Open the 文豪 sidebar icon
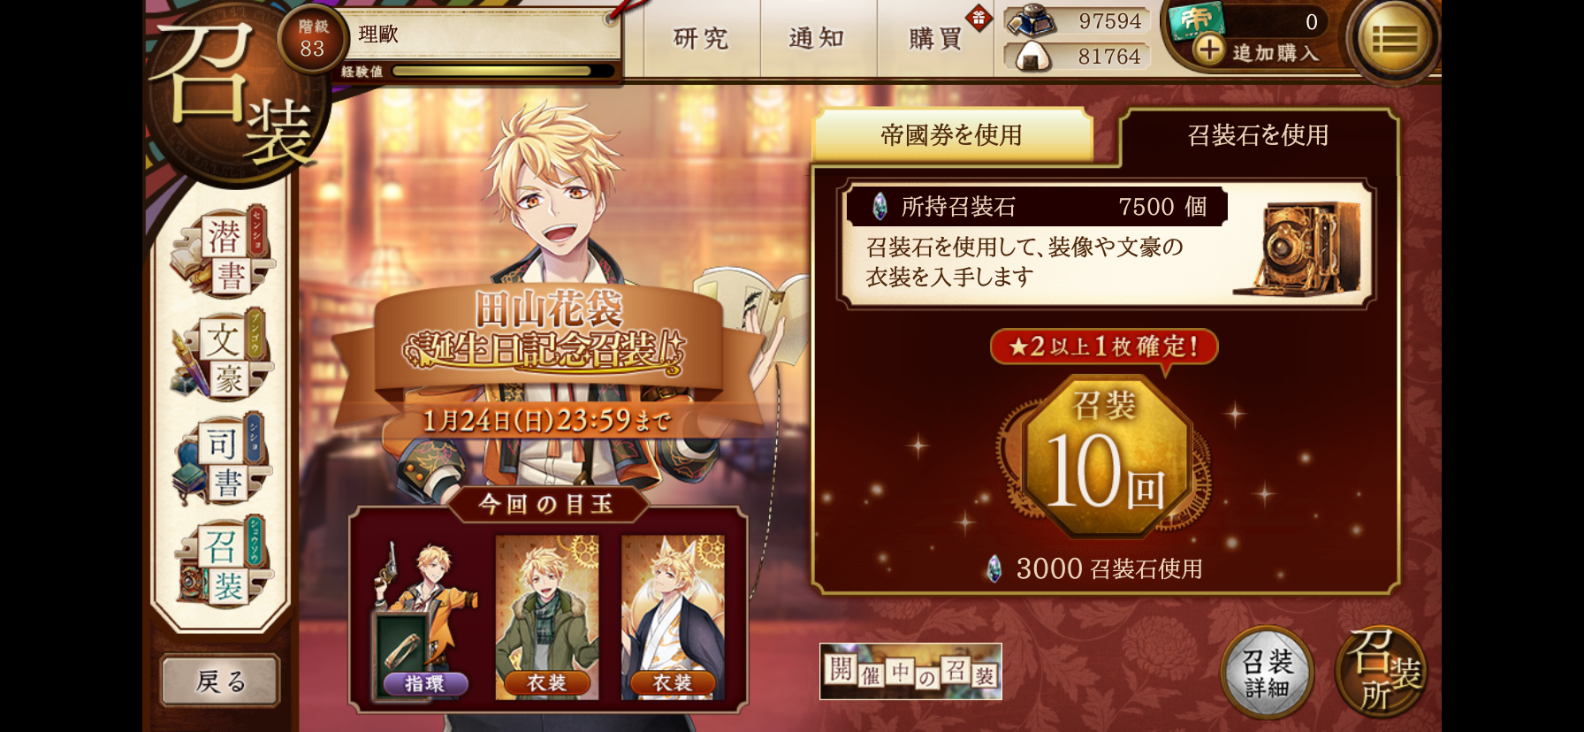This screenshot has width=1584, height=732. (223, 356)
